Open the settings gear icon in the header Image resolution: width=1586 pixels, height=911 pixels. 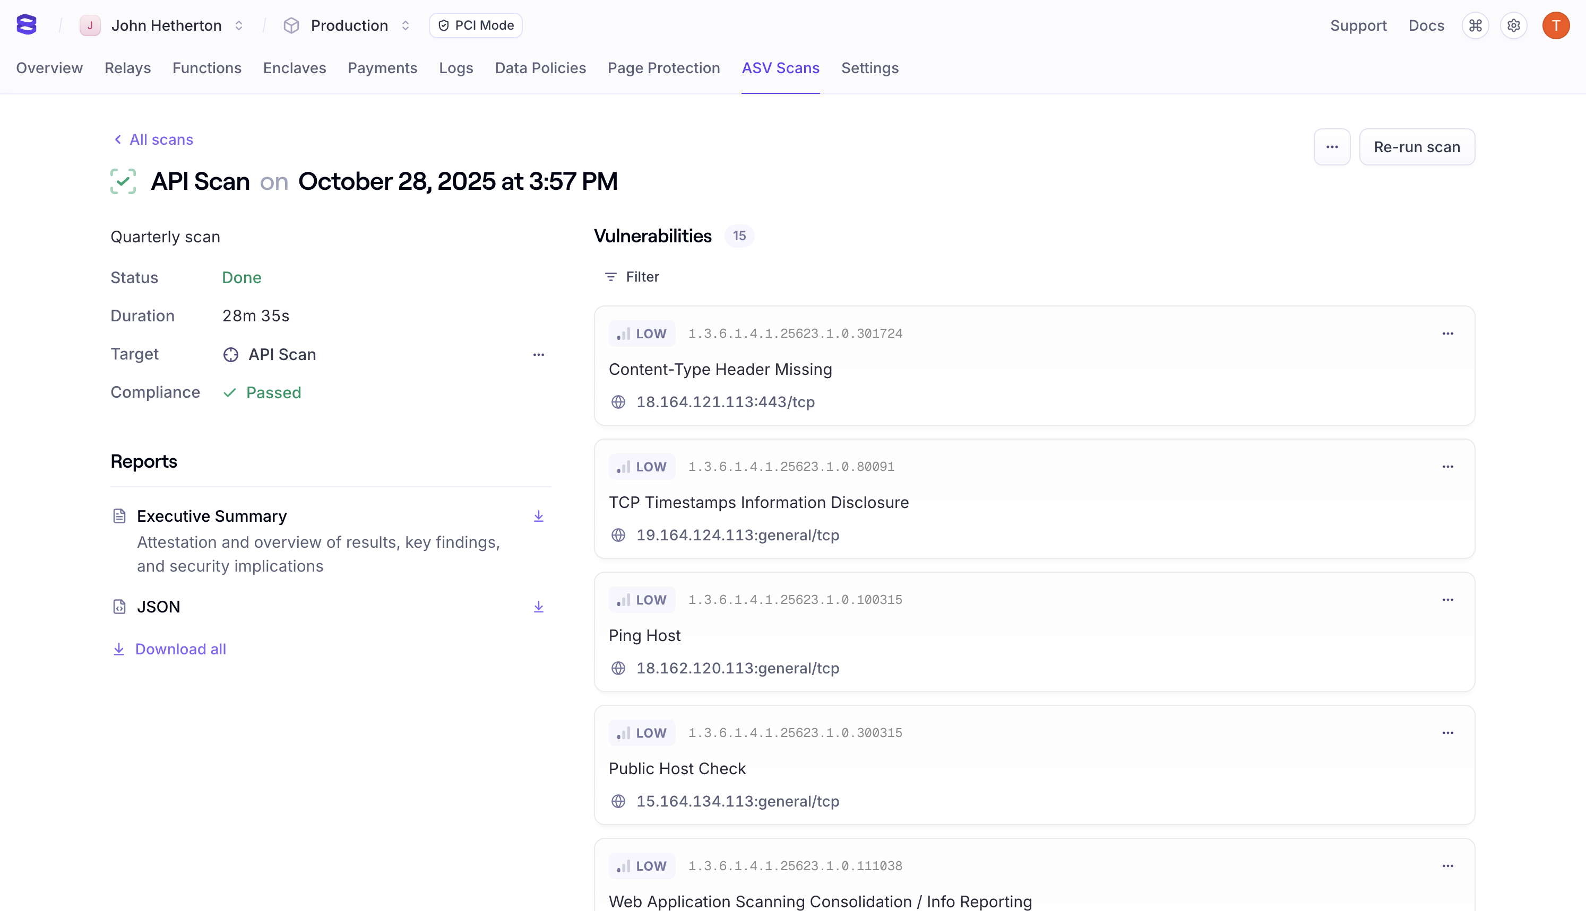[x=1513, y=25]
